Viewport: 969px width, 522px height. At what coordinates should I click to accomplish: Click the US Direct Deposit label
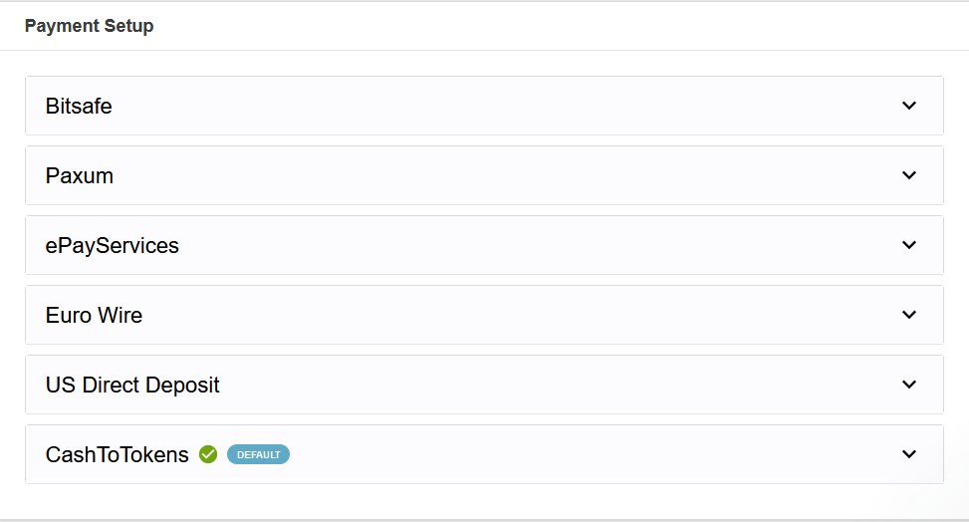pos(132,385)
